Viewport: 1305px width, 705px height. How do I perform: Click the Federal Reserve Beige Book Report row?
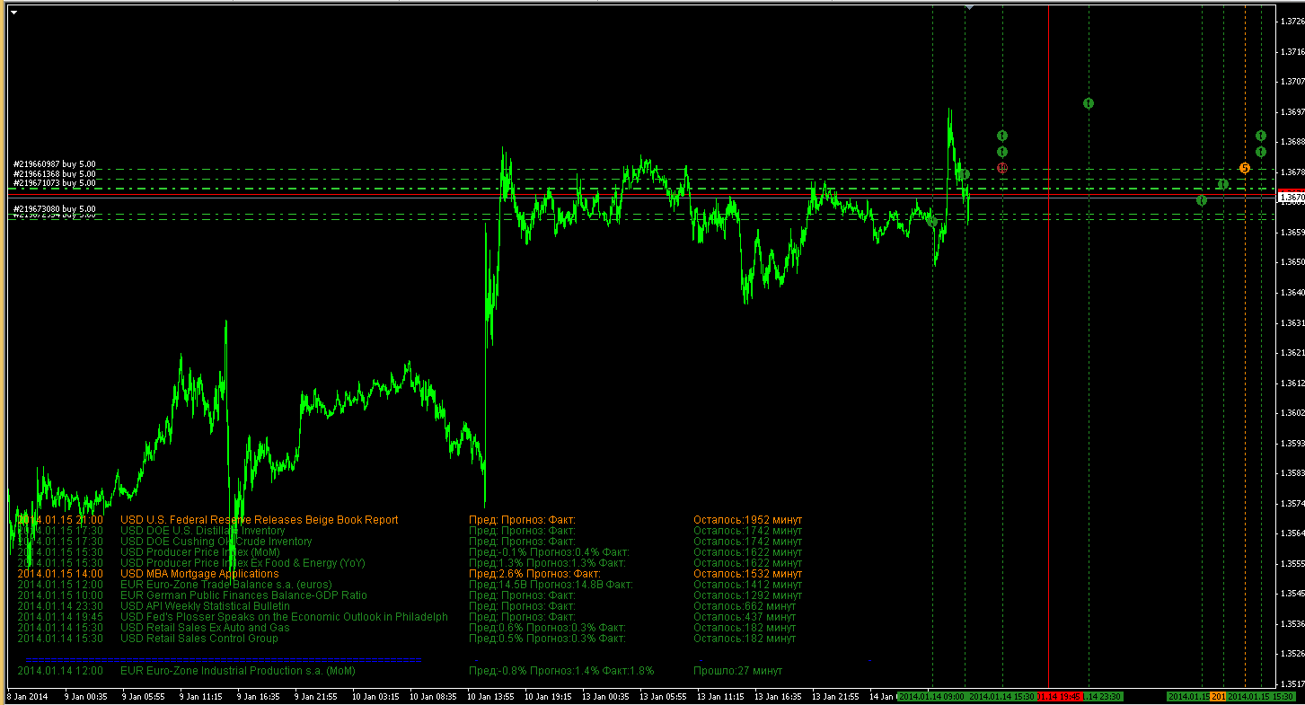[x=259, y=520]
